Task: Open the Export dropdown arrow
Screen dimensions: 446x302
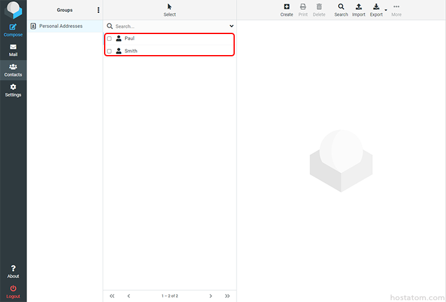Action: 386,10
